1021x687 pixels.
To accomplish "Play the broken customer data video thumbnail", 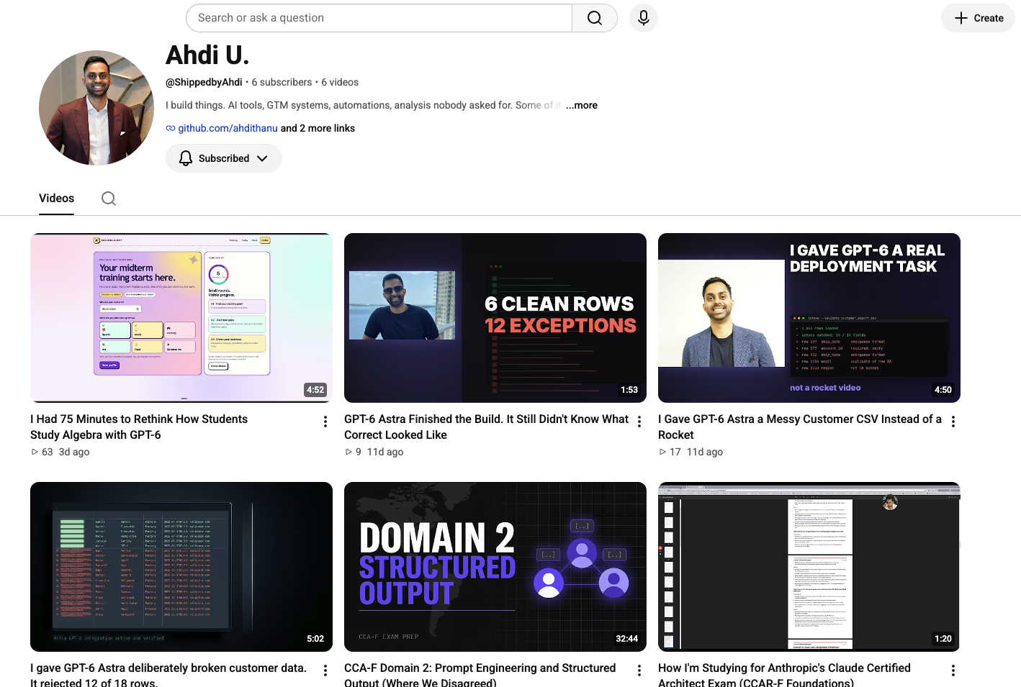I will [181, 567].
